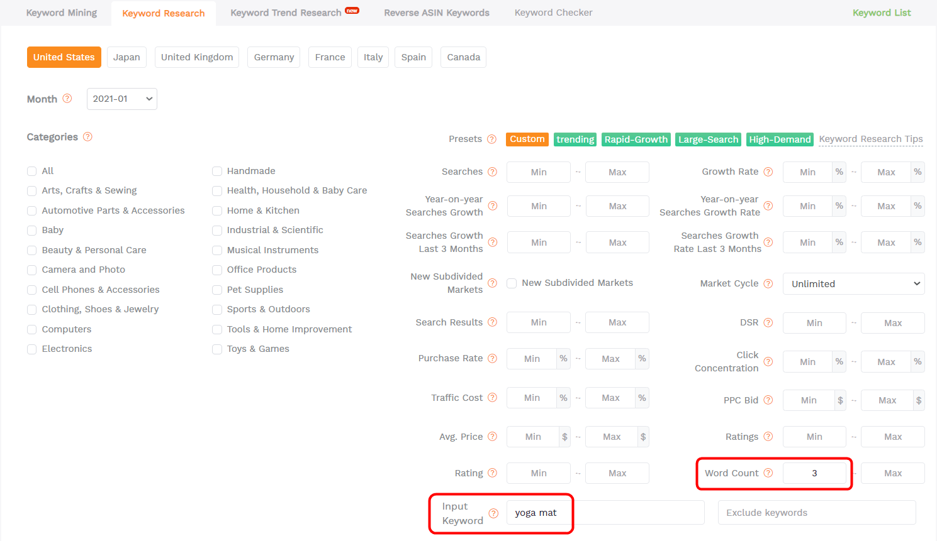Click the Presets help icon

coord(492,139)
